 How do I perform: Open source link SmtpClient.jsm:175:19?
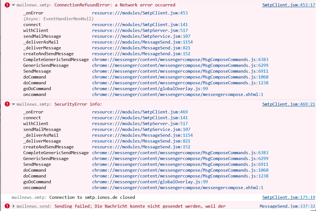click(289, 197)
